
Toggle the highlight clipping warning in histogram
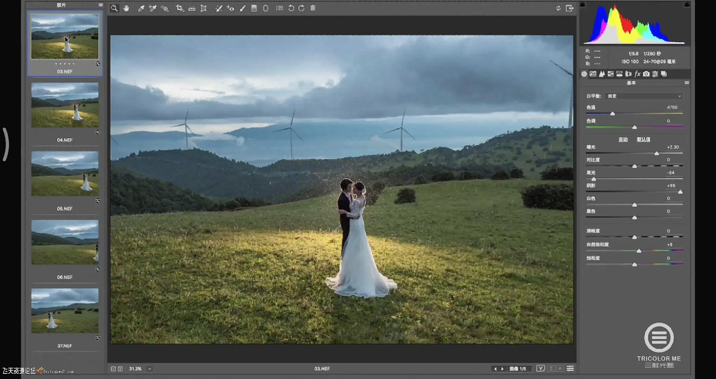pos(687,5)
